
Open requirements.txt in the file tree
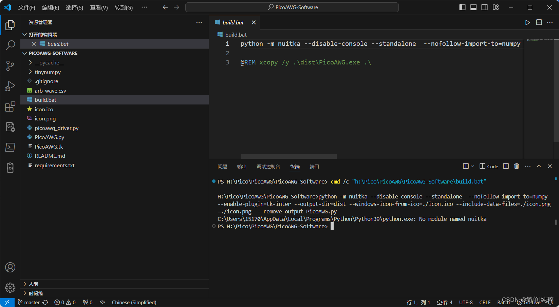coord(114,165)
